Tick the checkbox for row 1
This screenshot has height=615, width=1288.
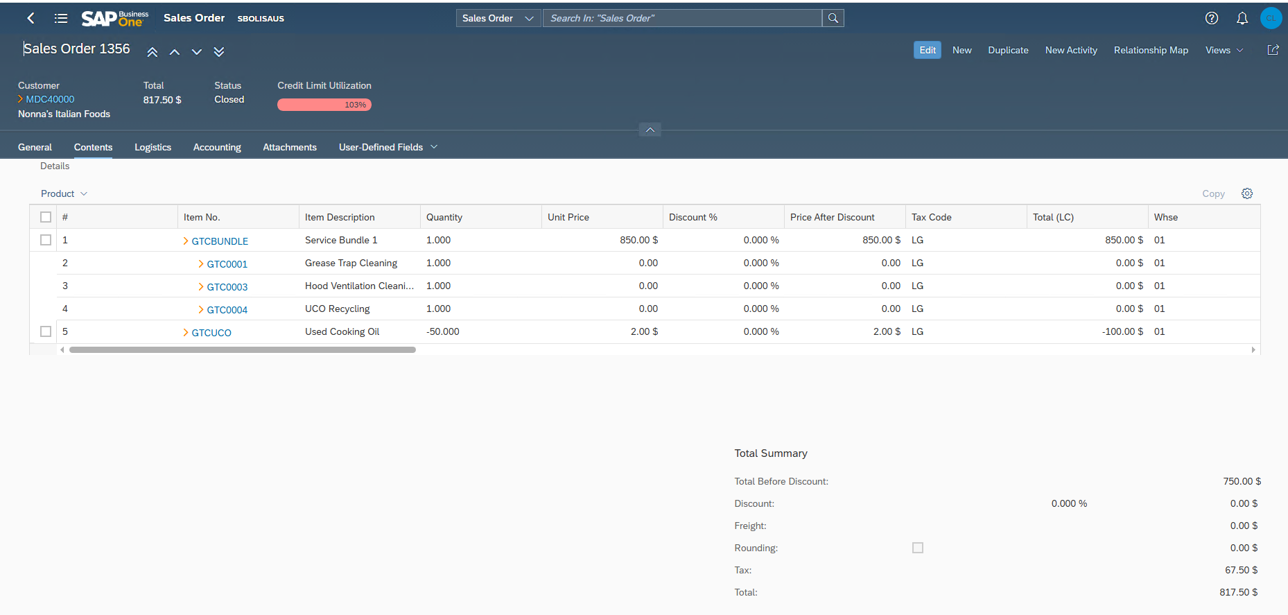46,240
